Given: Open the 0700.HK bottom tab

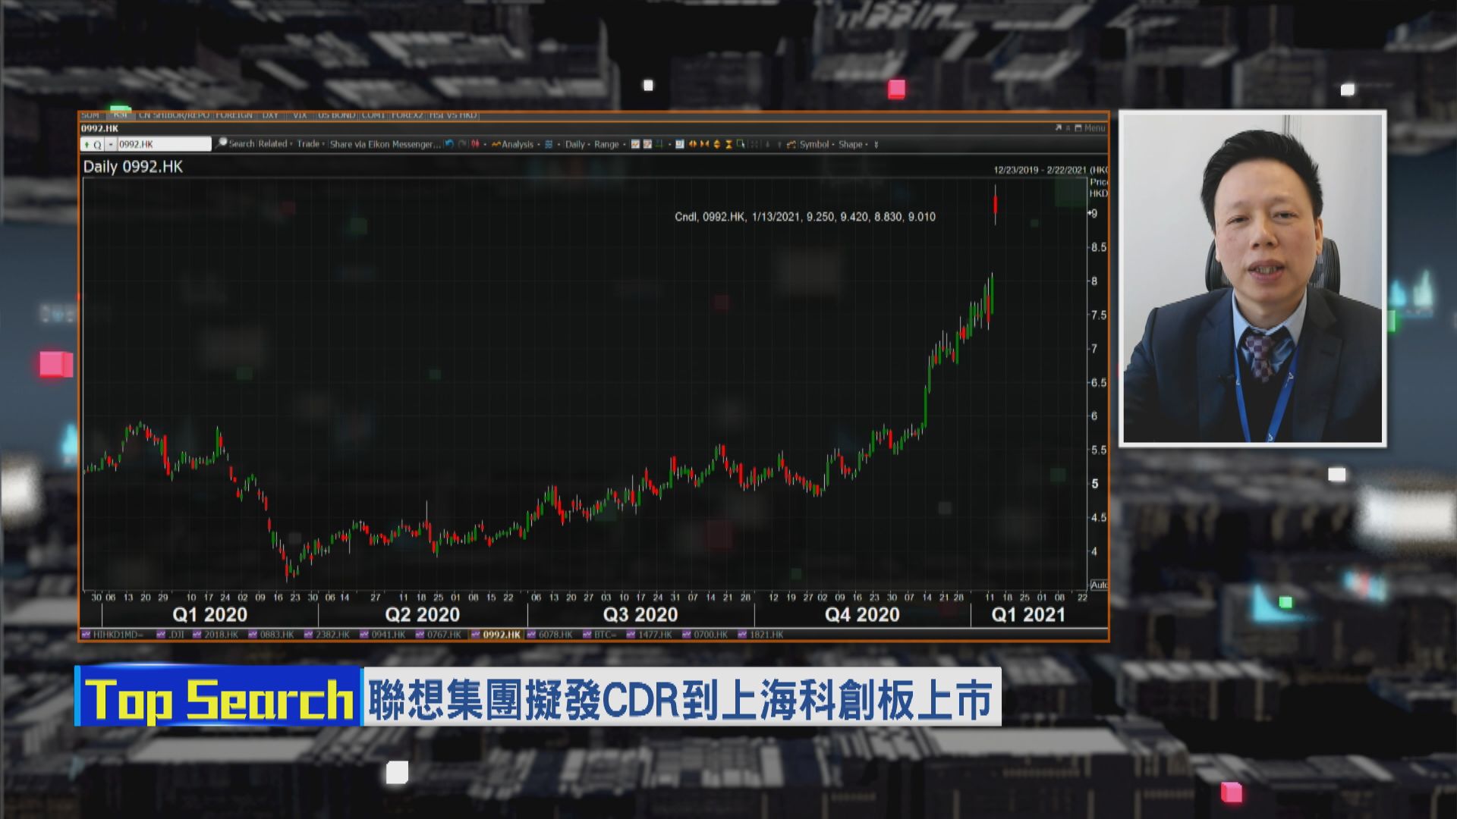Looking at the screenshot, I should coord(710,635).
